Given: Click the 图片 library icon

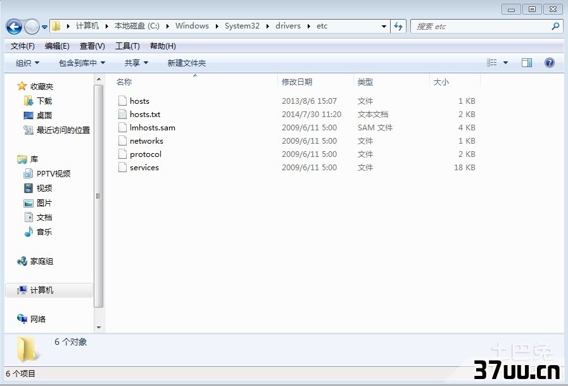Looking at the screenshot, I should click(x=28, y=202).
